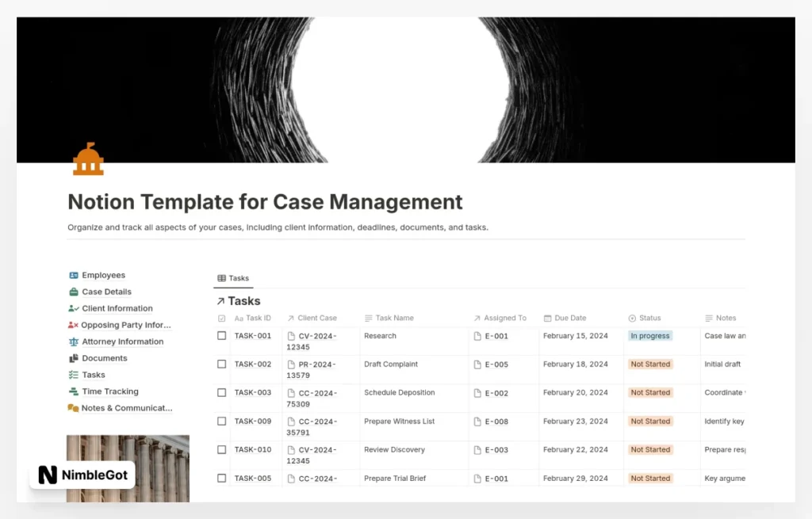Click the Notes & Communication chat icon
812x519 pixels.
(74, 408)
